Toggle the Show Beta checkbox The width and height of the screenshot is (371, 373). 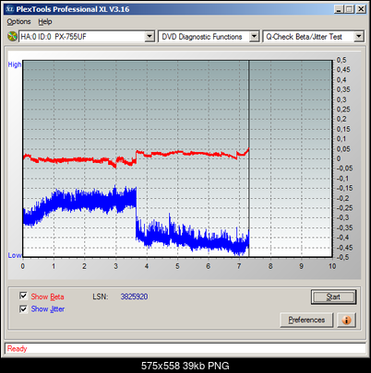23,296
